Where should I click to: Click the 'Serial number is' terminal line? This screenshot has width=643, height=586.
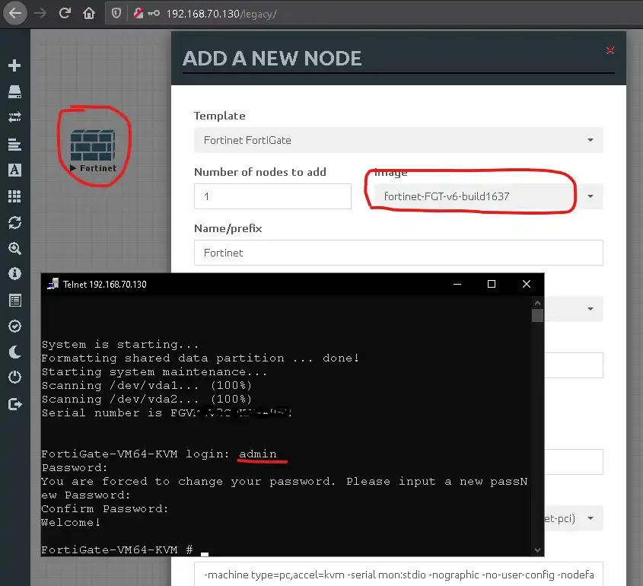point(166,413)
